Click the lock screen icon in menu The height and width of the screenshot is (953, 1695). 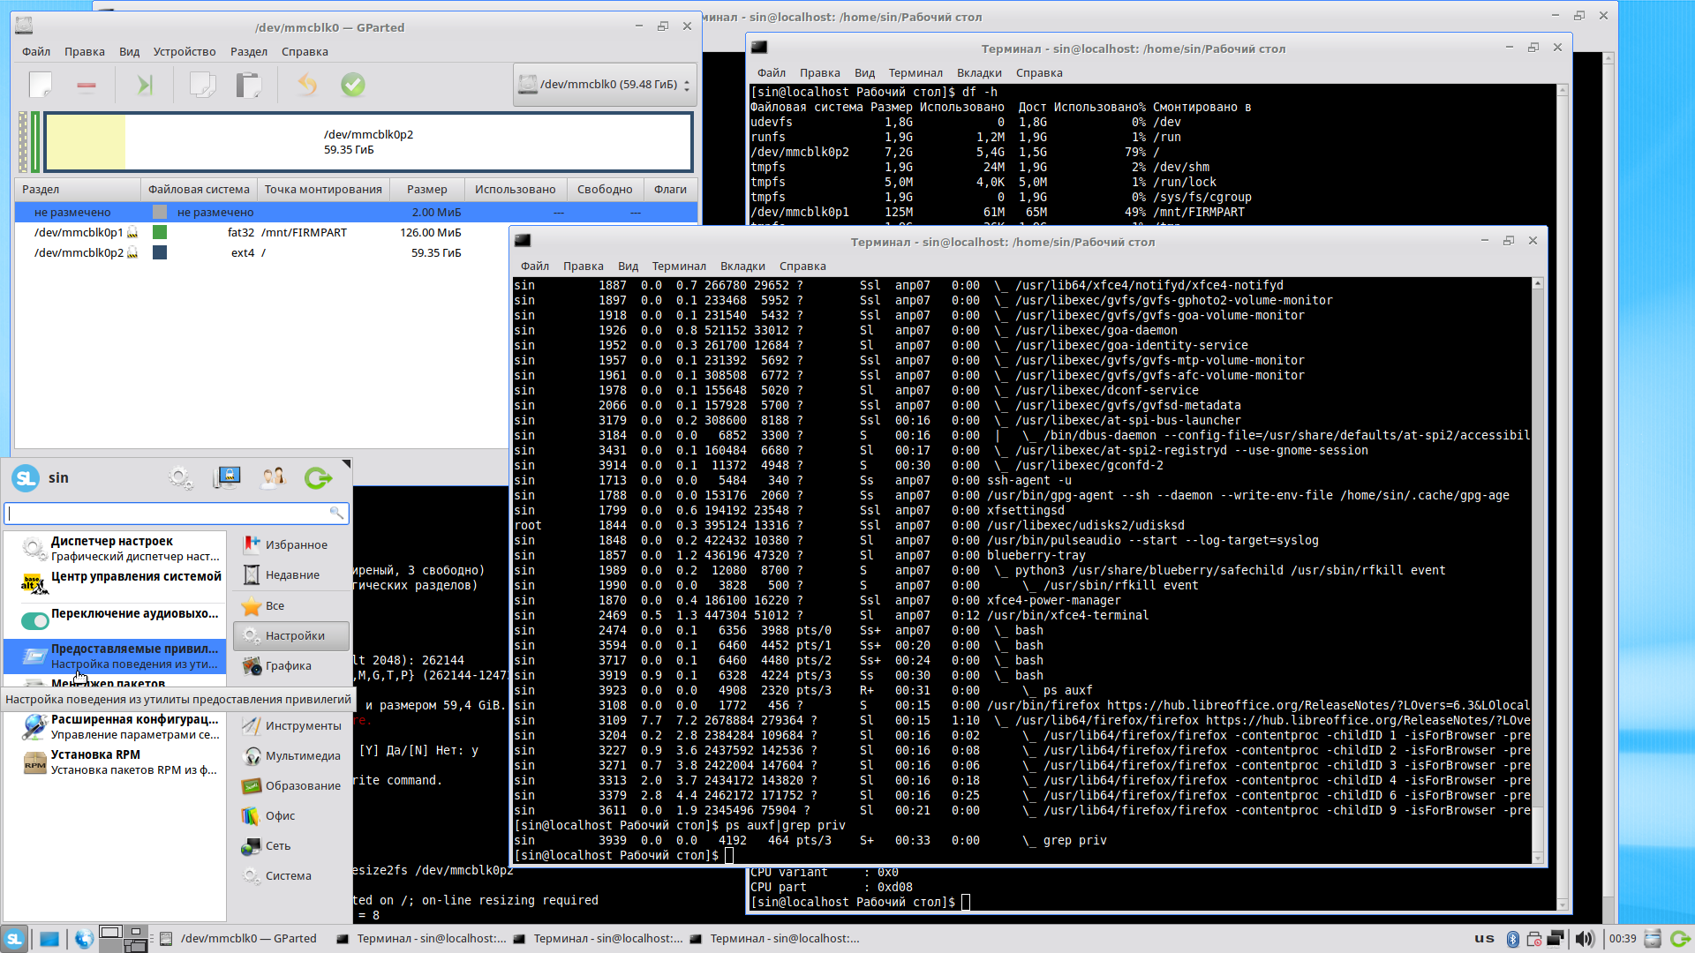[227, 478]
